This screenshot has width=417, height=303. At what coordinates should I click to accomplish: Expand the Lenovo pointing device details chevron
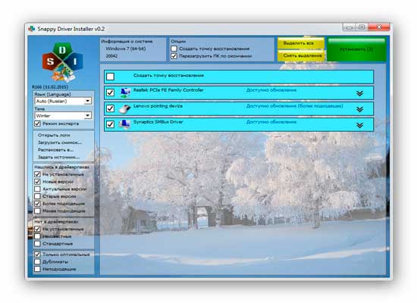360,109
